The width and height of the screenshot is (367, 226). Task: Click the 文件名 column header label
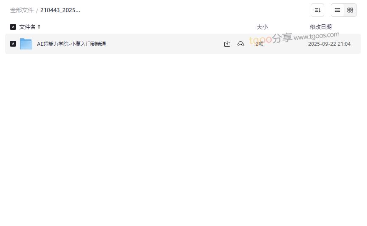[27, 27]
